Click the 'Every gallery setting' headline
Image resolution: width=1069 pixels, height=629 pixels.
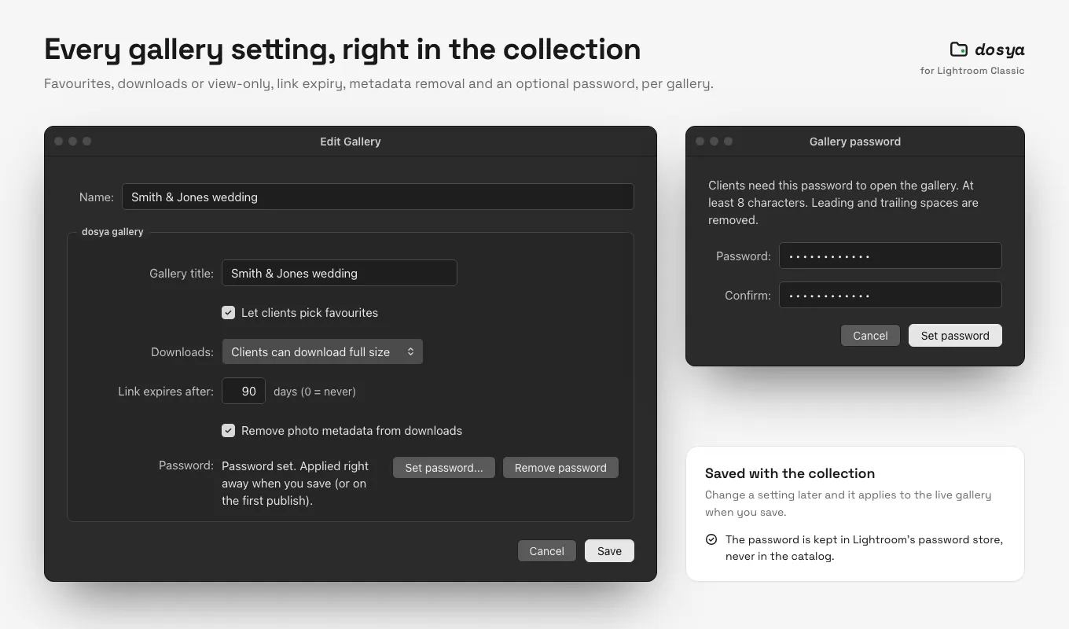[x=342, y=50]
